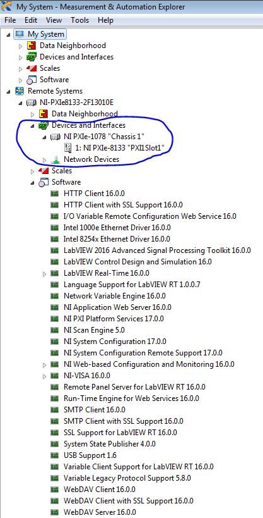Click the SMTP Client 16.0.0 icon

(x=55, y=410)
